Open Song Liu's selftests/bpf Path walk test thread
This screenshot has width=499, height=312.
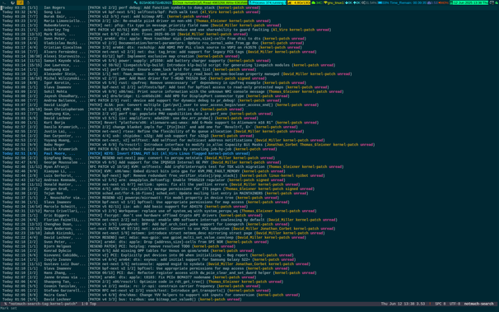[x=132, y=12]
